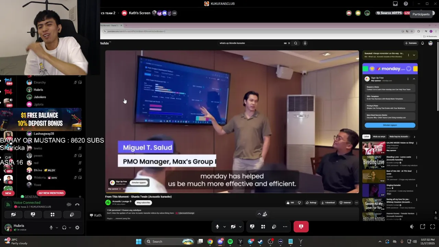Collapse the monday.com ad panel chevron
The width and height of the screenshot is (439, 247).
coord(414,79)
